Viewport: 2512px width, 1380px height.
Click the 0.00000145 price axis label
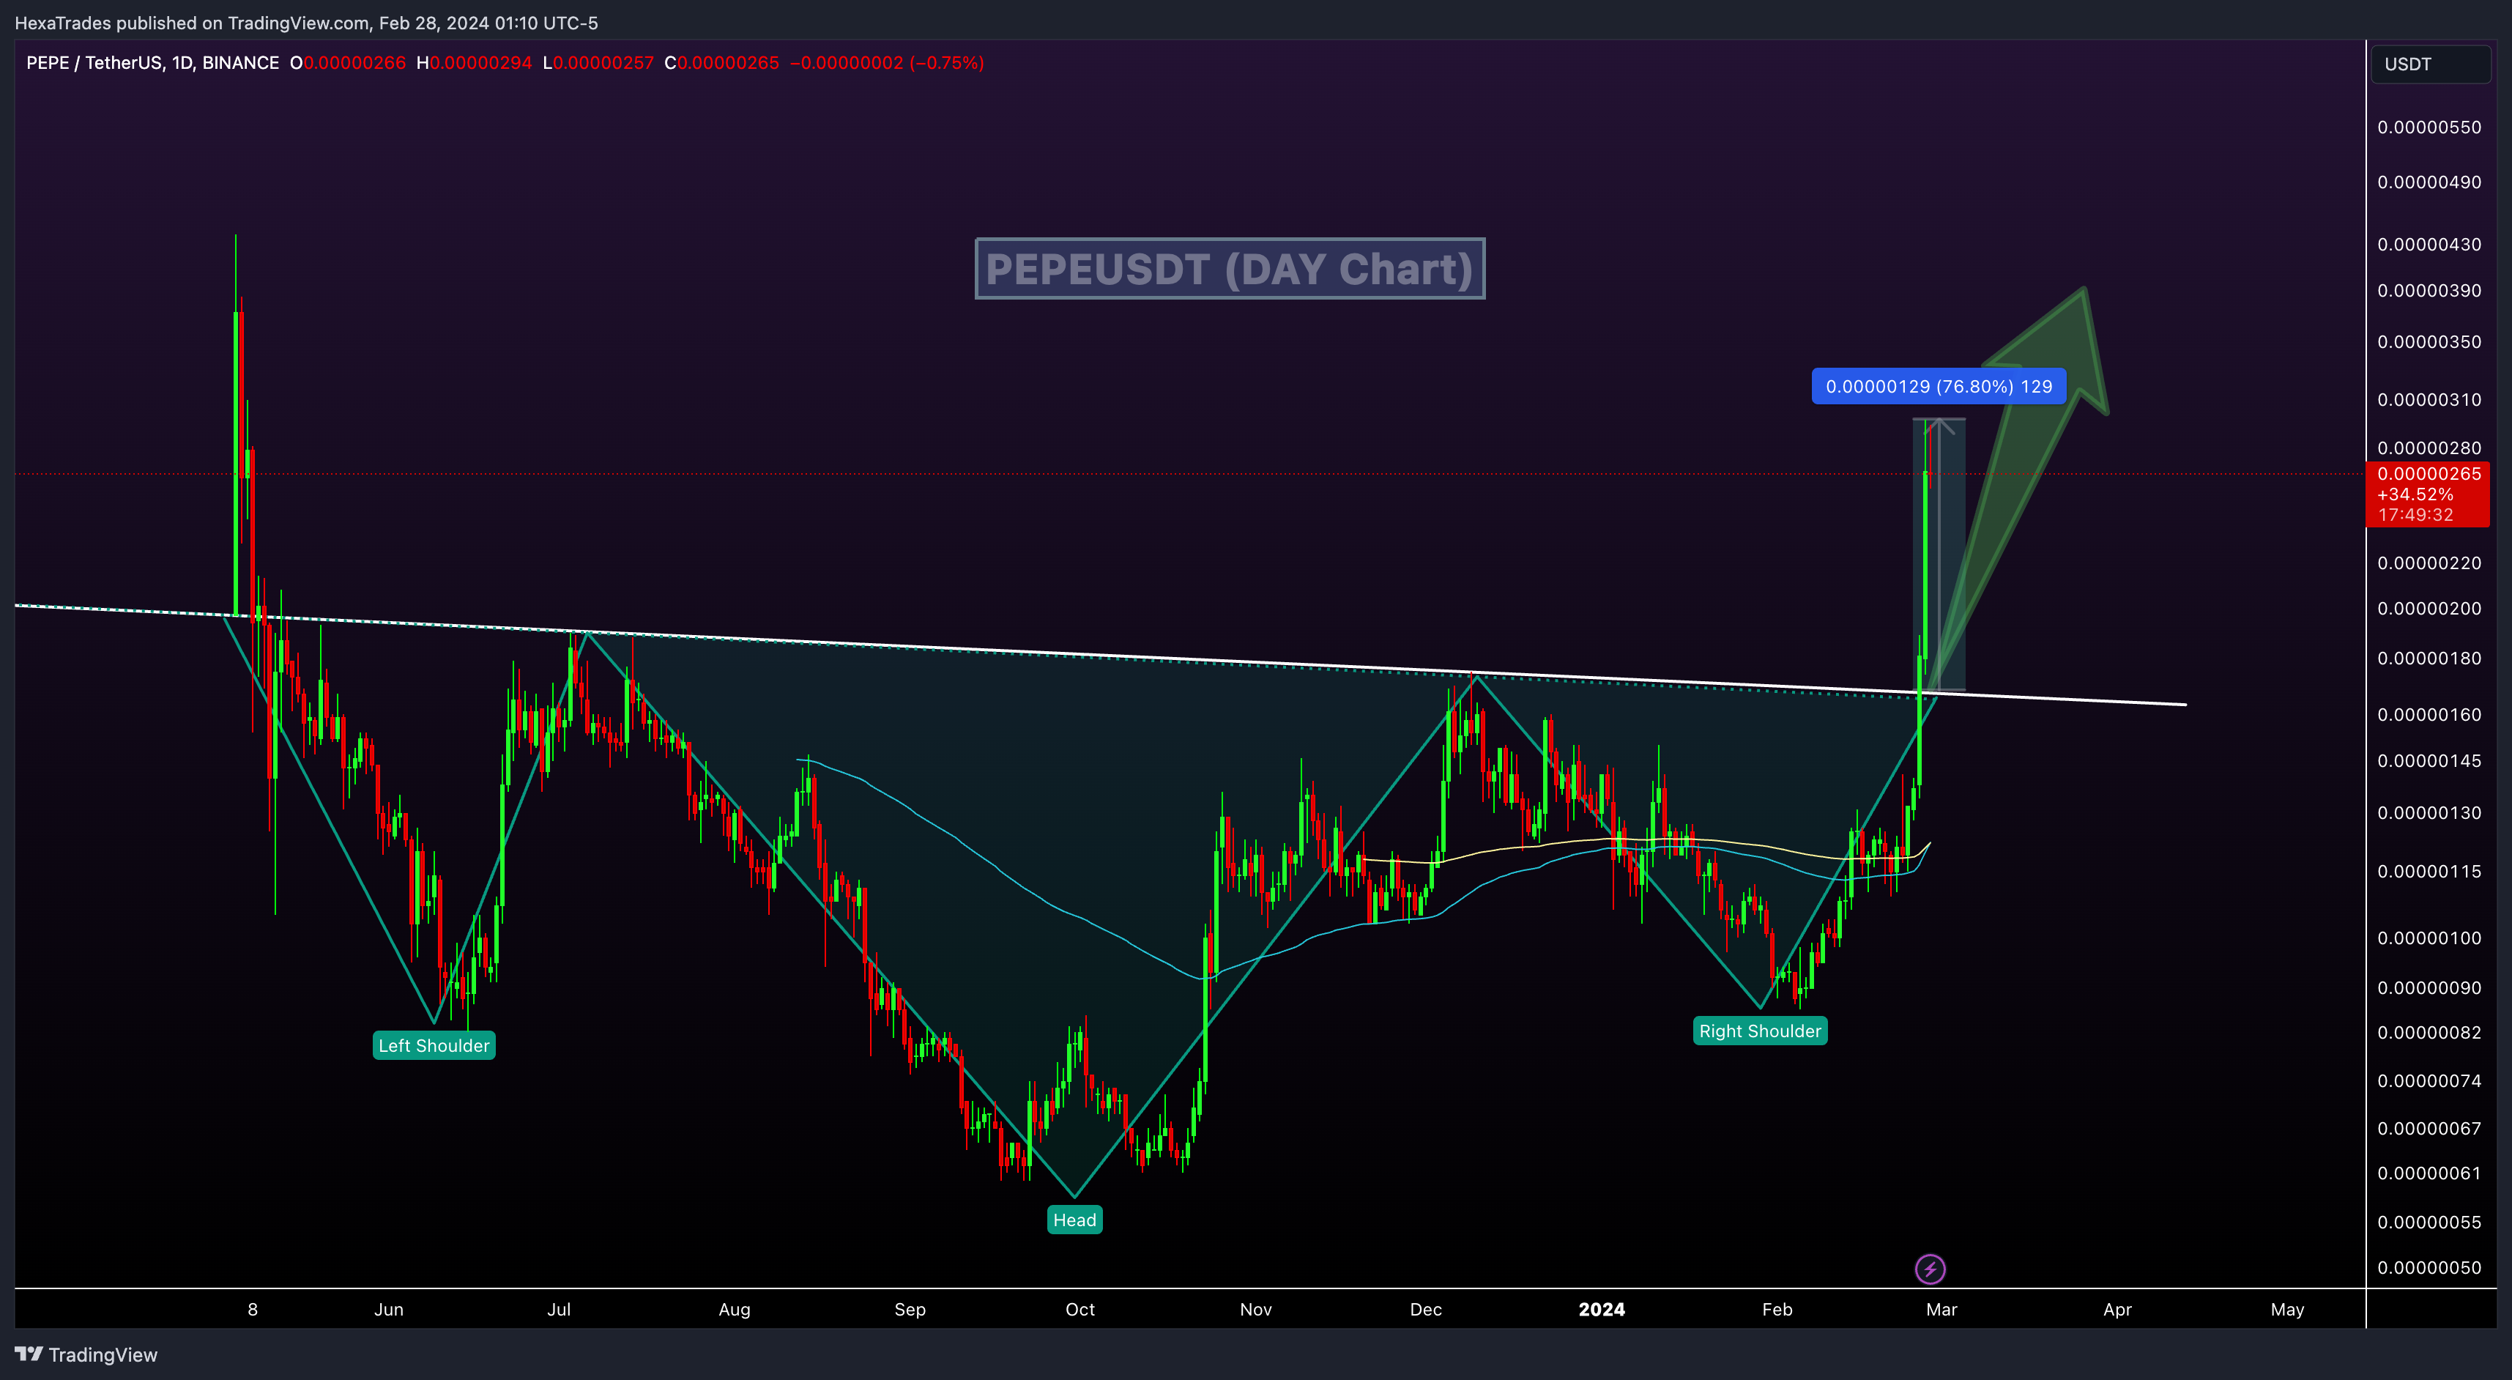[2429, 761]
